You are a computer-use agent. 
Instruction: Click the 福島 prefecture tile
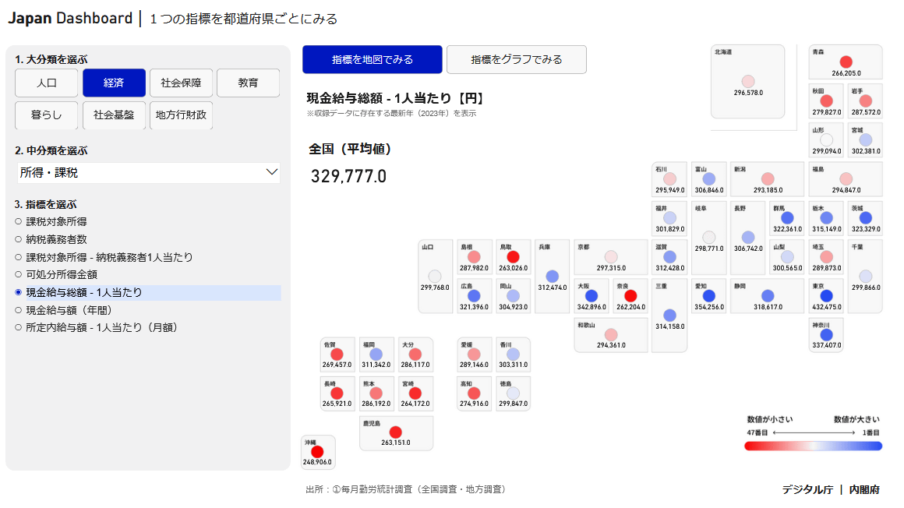pos(846,179)
